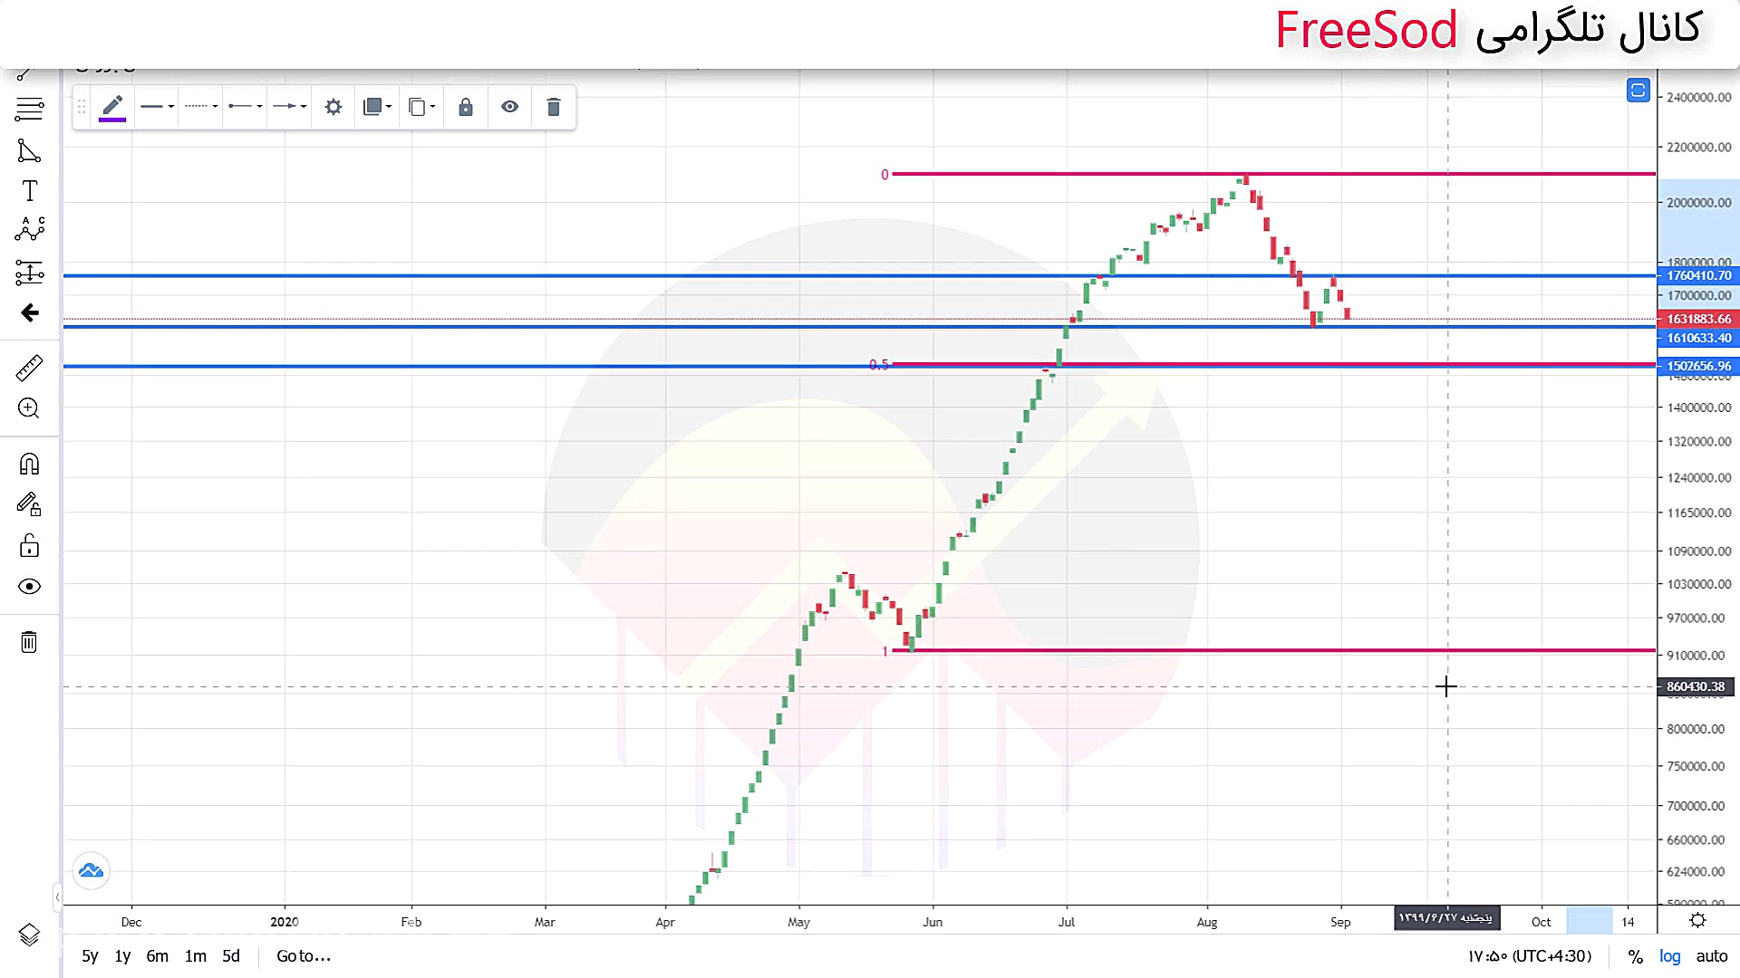This screenshot has width=1740, height=978.
Task: Toggle the log scale option
Action: [1669, 956]
